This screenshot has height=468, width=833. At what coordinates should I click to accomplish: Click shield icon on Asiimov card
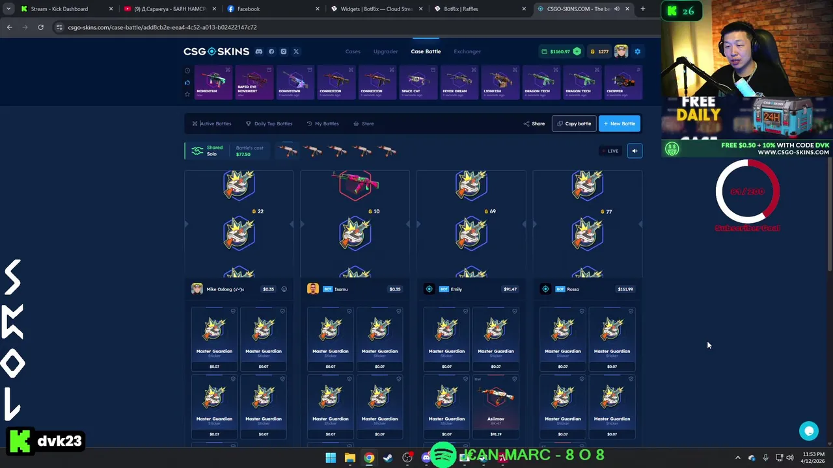(514, 379)
